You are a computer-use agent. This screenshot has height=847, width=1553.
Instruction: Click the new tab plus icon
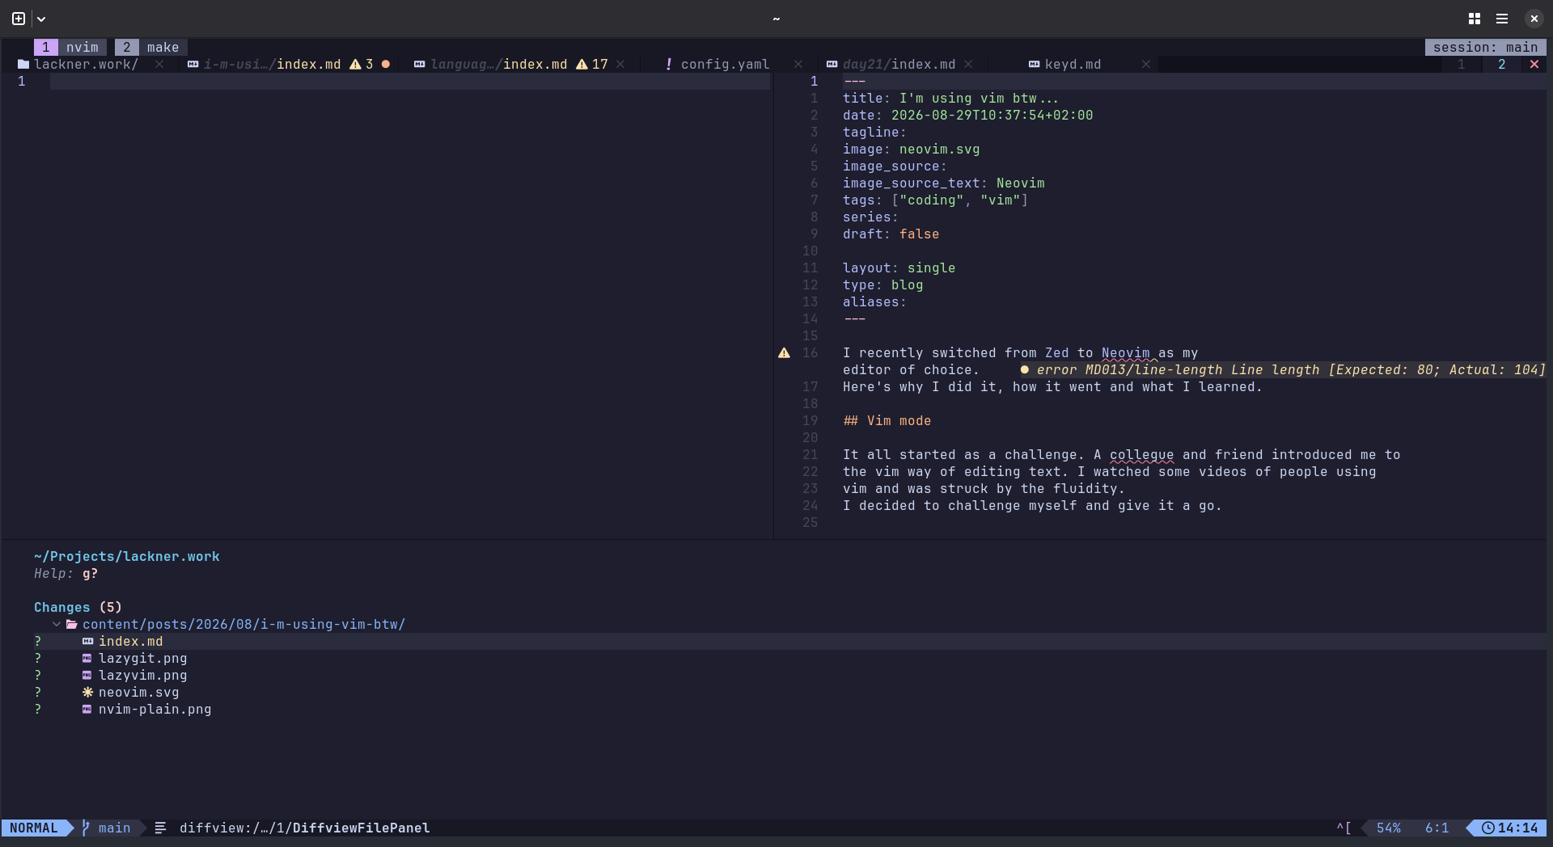pyautogui.click(x=19, y=19)
